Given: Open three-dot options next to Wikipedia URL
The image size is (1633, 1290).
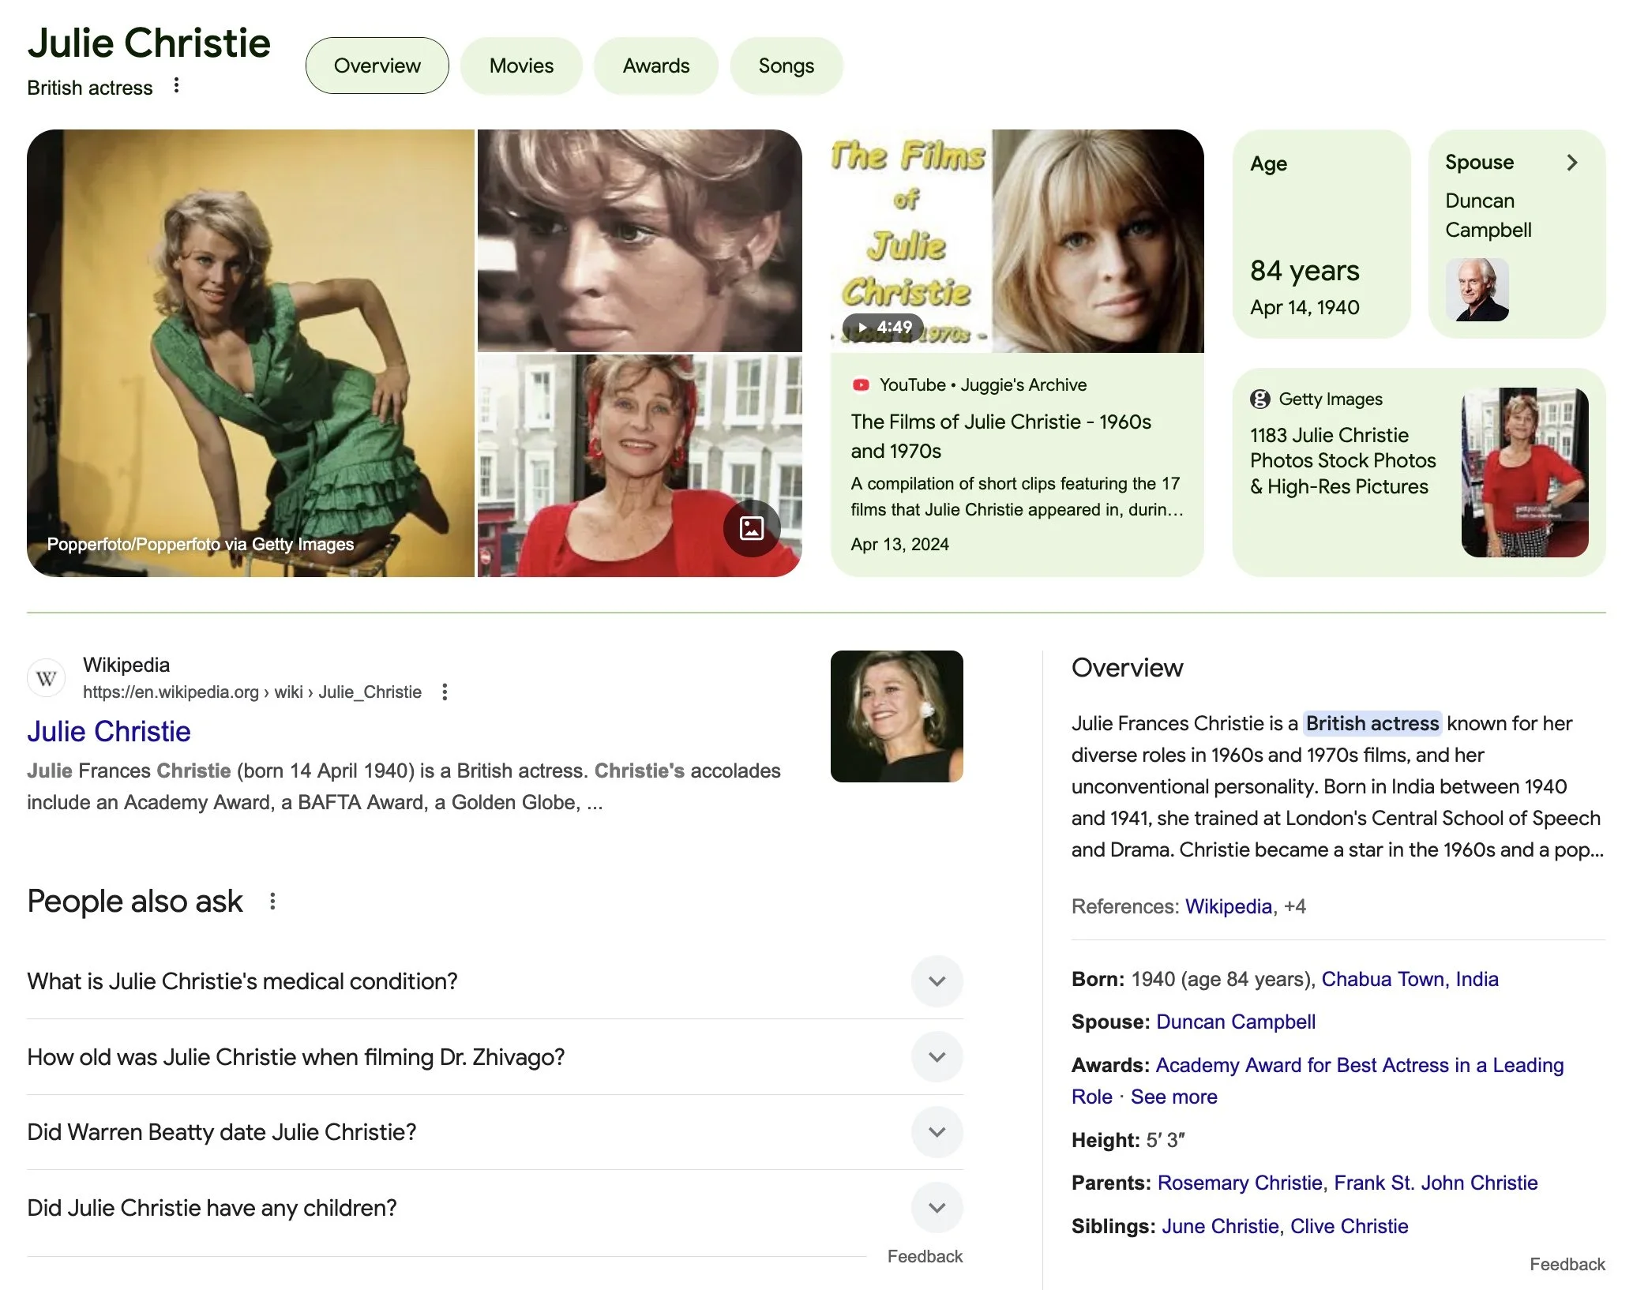Looking at the screenshot, I should (x=445, y=692).
